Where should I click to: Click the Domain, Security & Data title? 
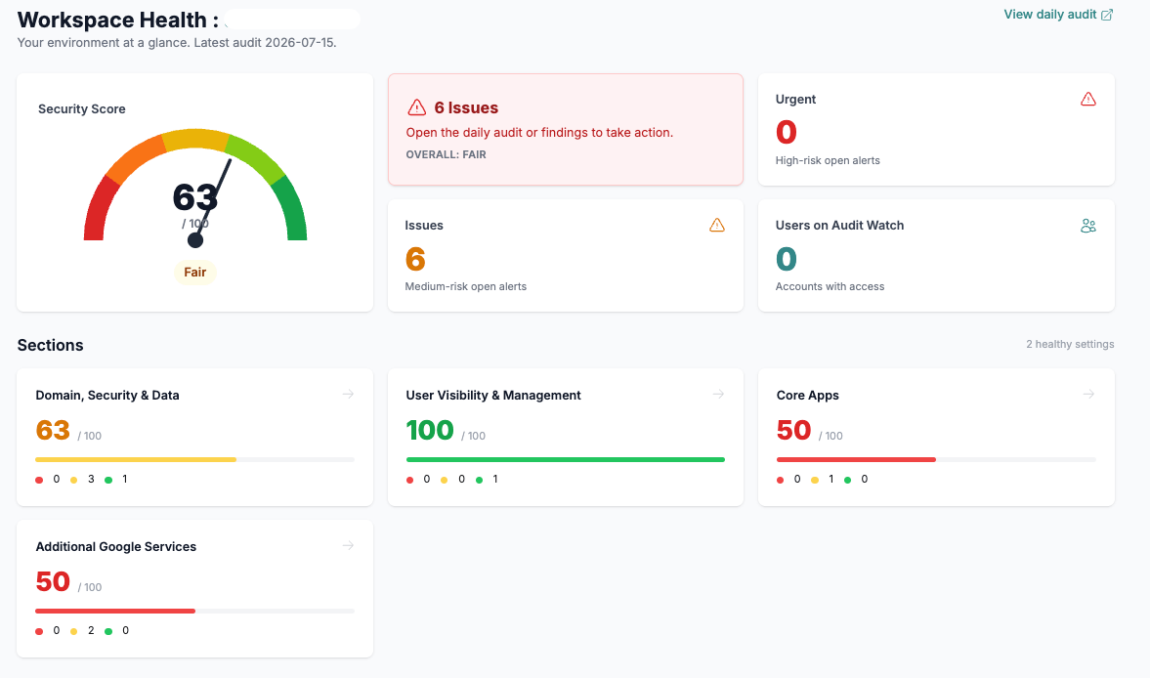click(107, 395)
